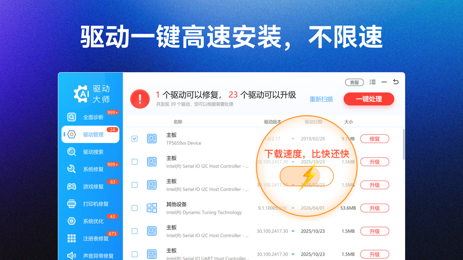
Task: Click the 客服 button
Action: [x=354, y=82]
